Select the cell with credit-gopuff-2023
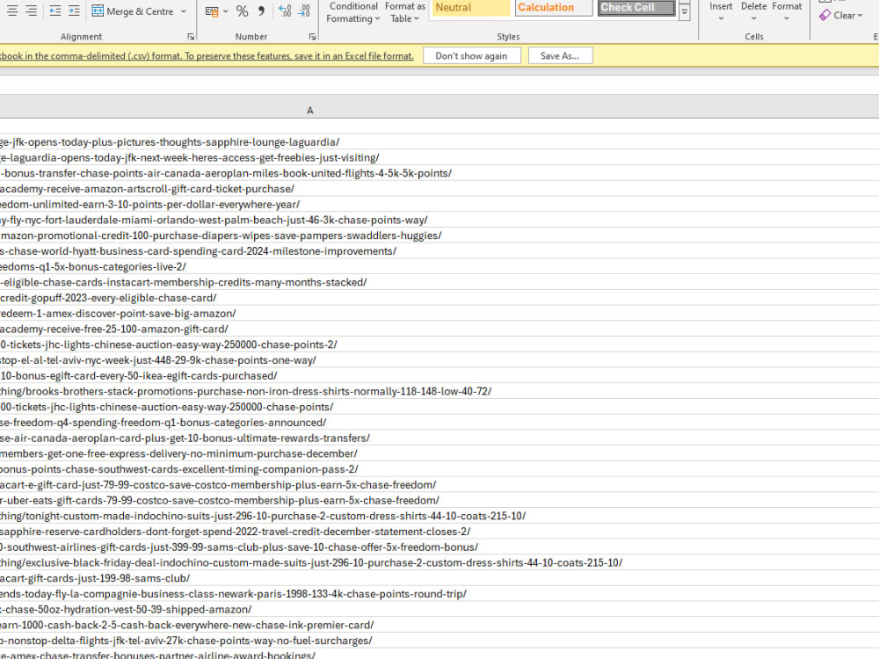This screenshot has width=879, height=659. click(439, 298)
